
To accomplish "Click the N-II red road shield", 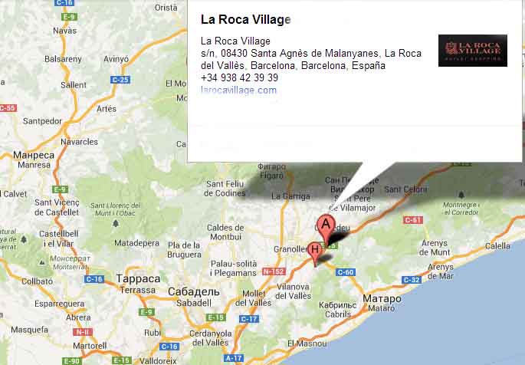I will (x=82, y=332).
